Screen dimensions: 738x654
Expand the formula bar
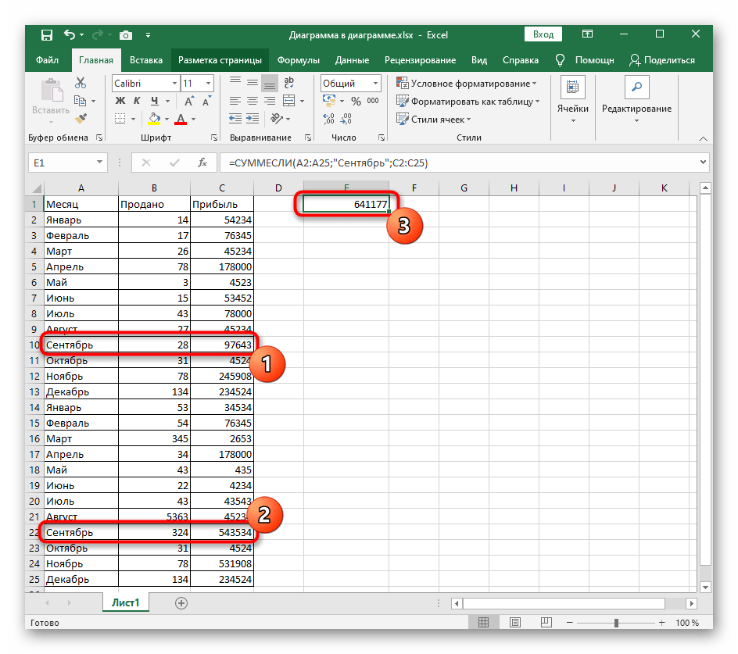(x=703, y=162)
